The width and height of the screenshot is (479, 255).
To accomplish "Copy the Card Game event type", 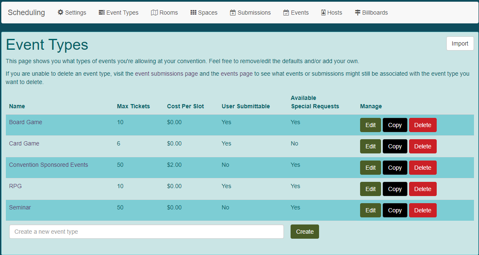I will click(x=395, y=146).
